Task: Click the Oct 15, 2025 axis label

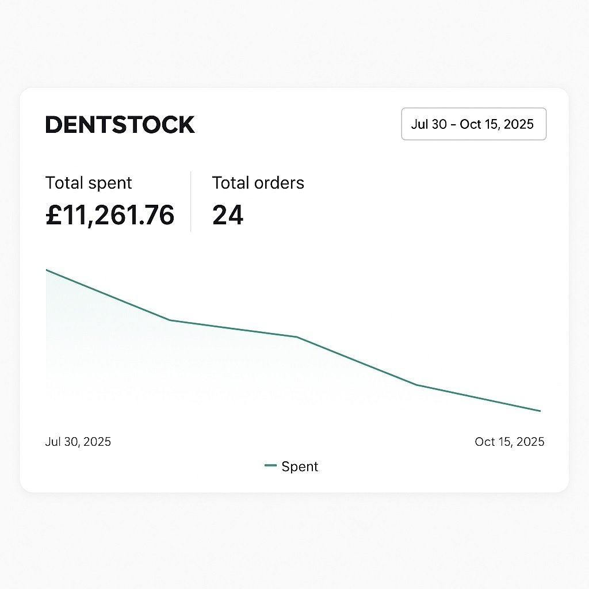Action: pos(509,442)
